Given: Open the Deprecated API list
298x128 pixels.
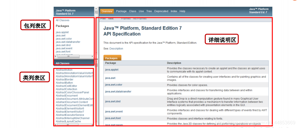Looking at the screenshot, I should coord(161,11).
